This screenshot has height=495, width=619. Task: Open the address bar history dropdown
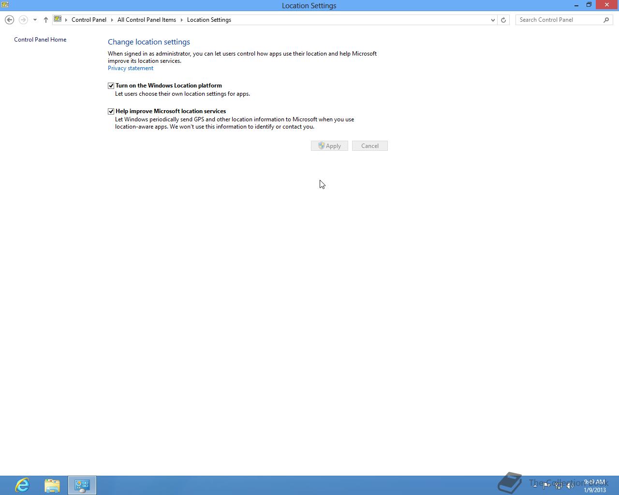click(493, 20)
